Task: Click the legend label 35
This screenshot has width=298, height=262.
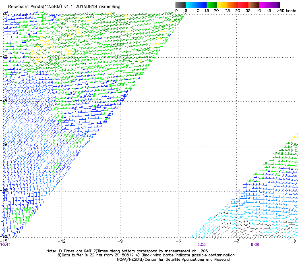Action: (x=248, y=11)
